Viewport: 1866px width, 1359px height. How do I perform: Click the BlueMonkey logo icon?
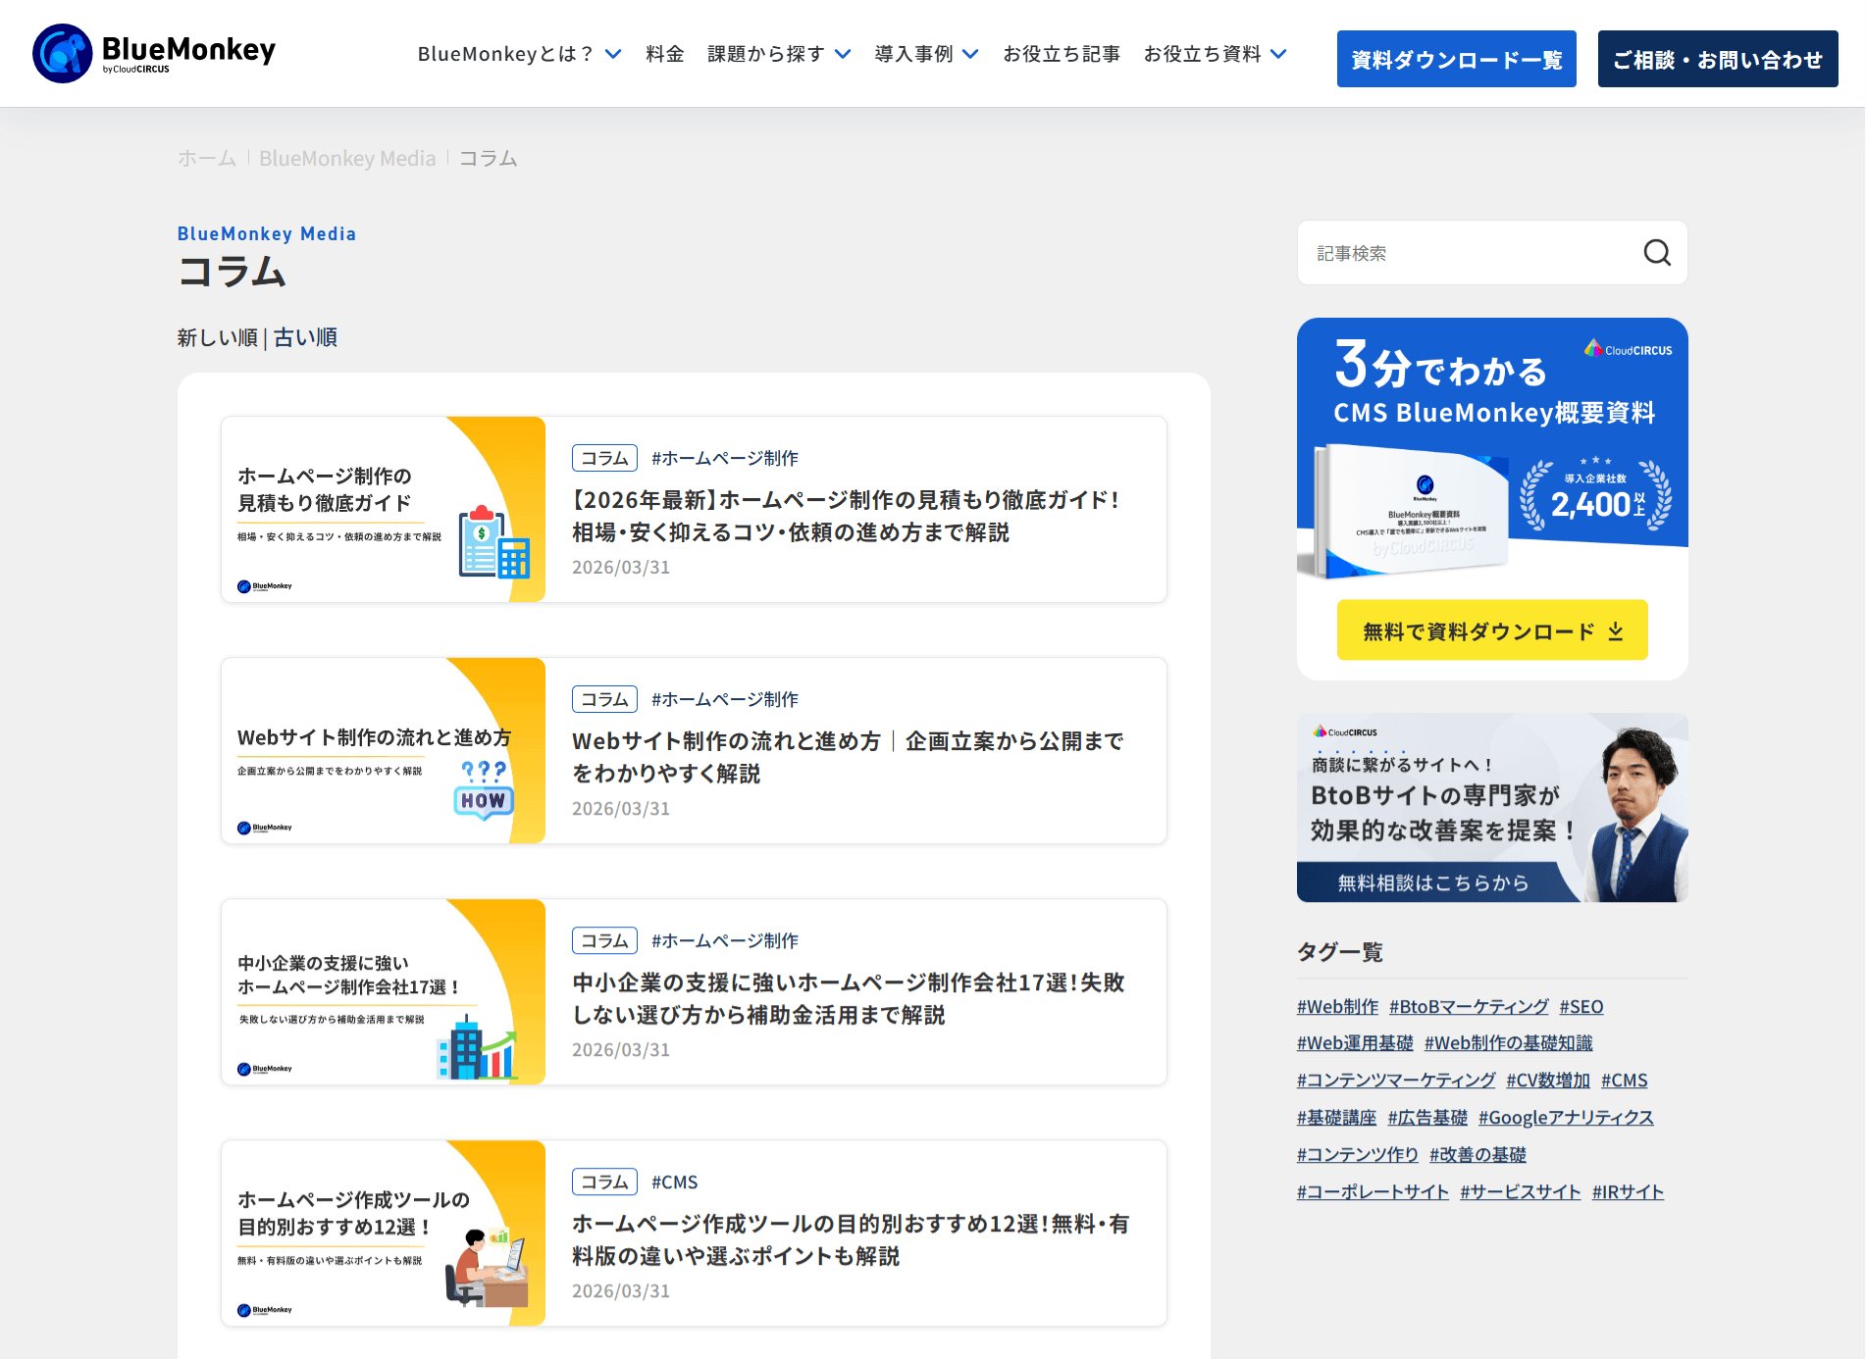pyautogui.click(x=63, y=52)
